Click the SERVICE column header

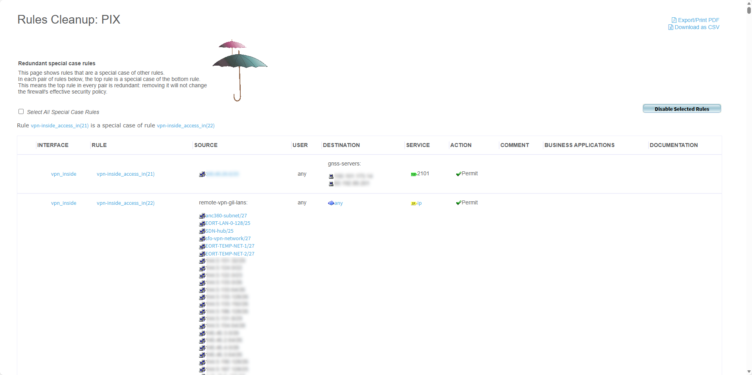[x=418, y=145]
